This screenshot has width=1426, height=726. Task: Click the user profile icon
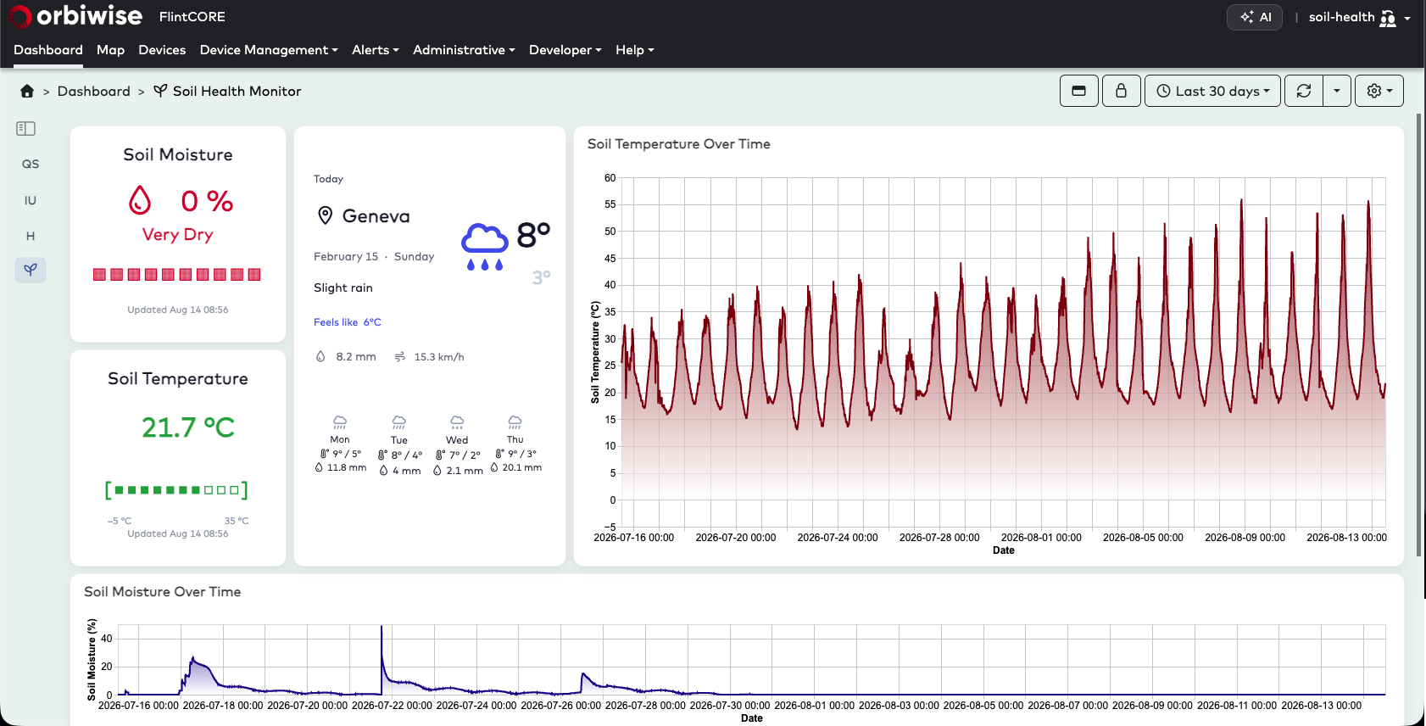coord(1388,18)
